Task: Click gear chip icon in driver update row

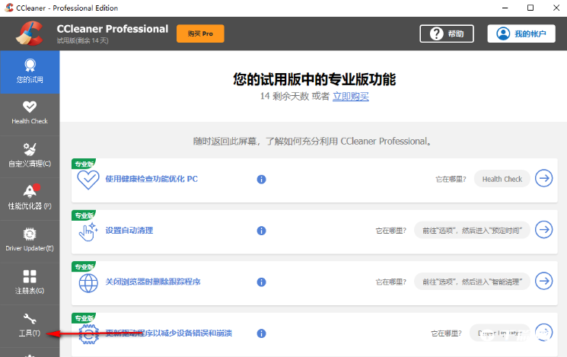Action: point(88,334)
